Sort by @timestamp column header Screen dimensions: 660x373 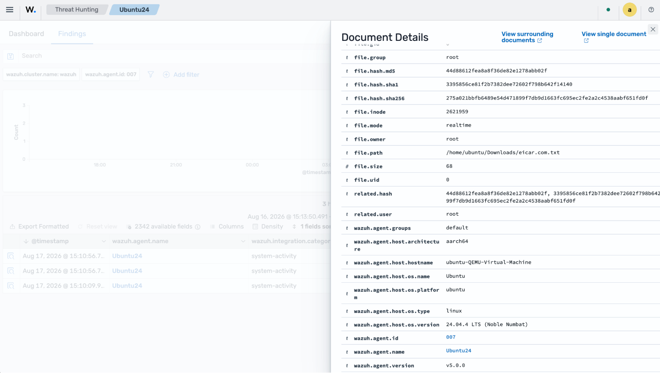[x=50, y=241]
